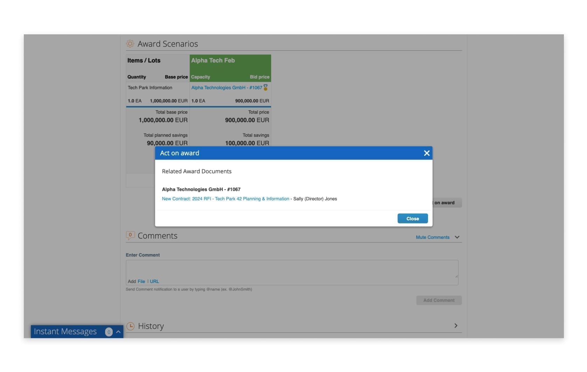The image size is (587, 372).
Task: Expand the History section arrow
Action: 456,325
